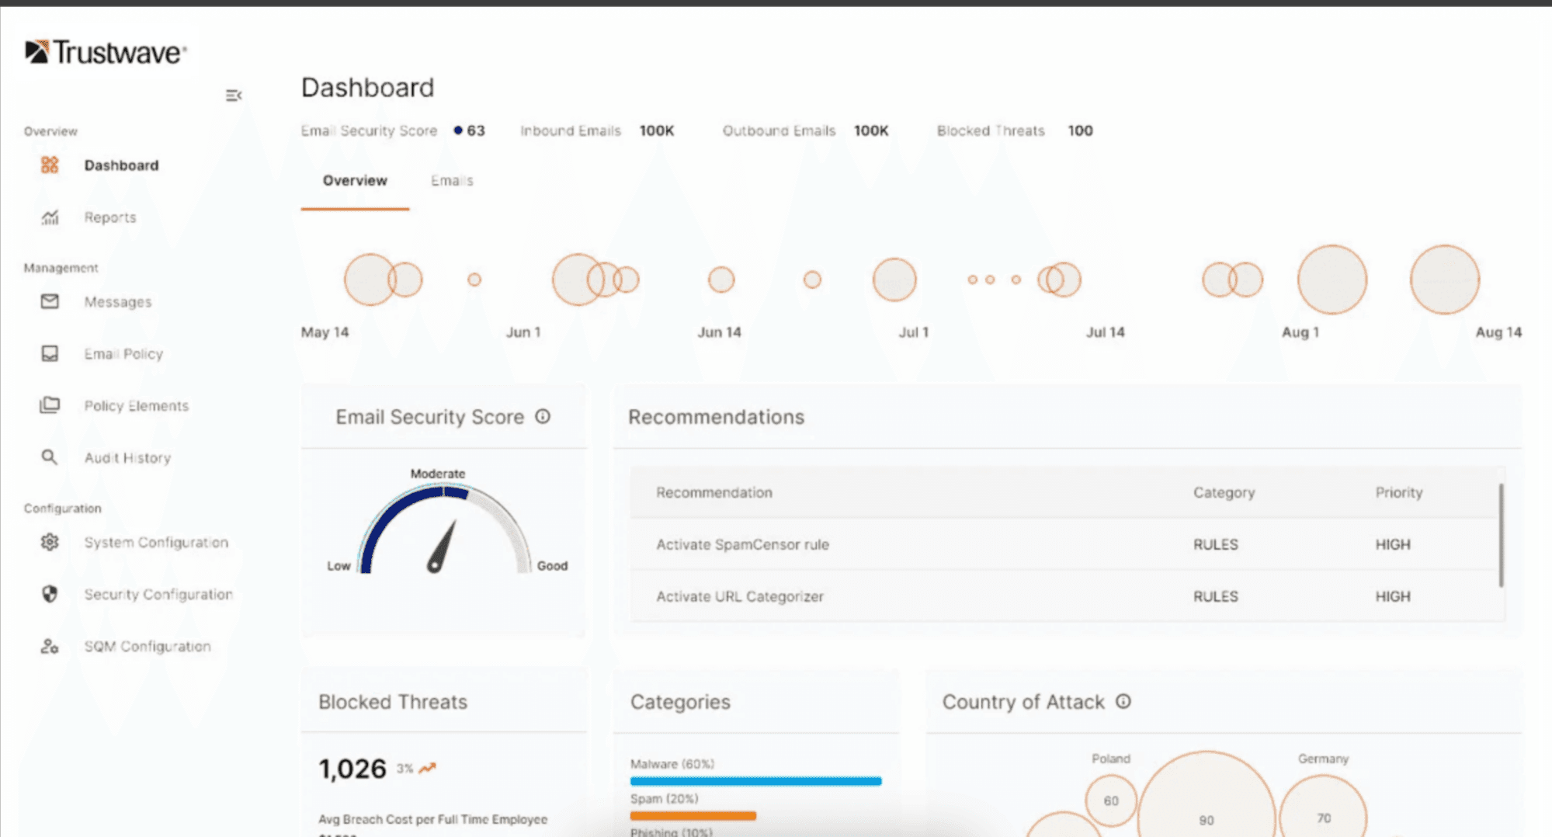Screen dimensions: 1552x837
Task: Switch to the Overview tab
Action: pyautogui.click(x=355, y=181)
